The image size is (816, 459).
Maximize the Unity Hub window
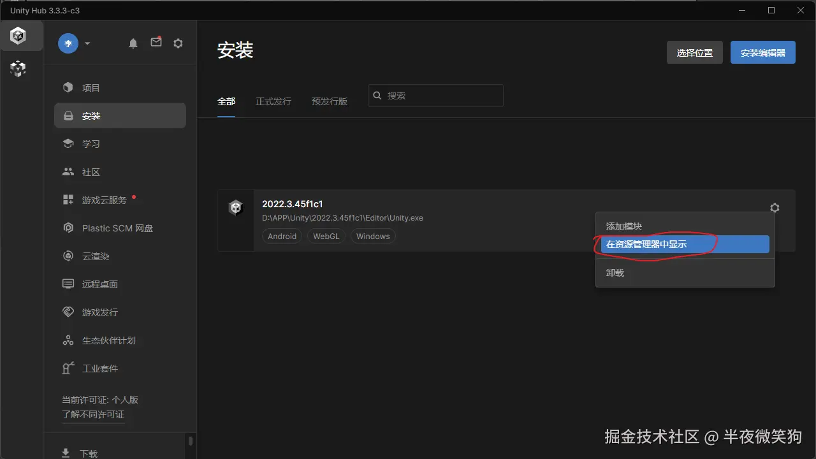771,10
